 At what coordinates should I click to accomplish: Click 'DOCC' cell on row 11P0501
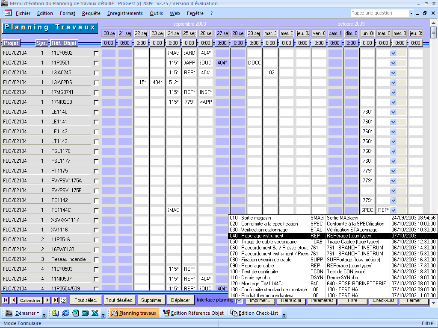[x=254, y=63]
